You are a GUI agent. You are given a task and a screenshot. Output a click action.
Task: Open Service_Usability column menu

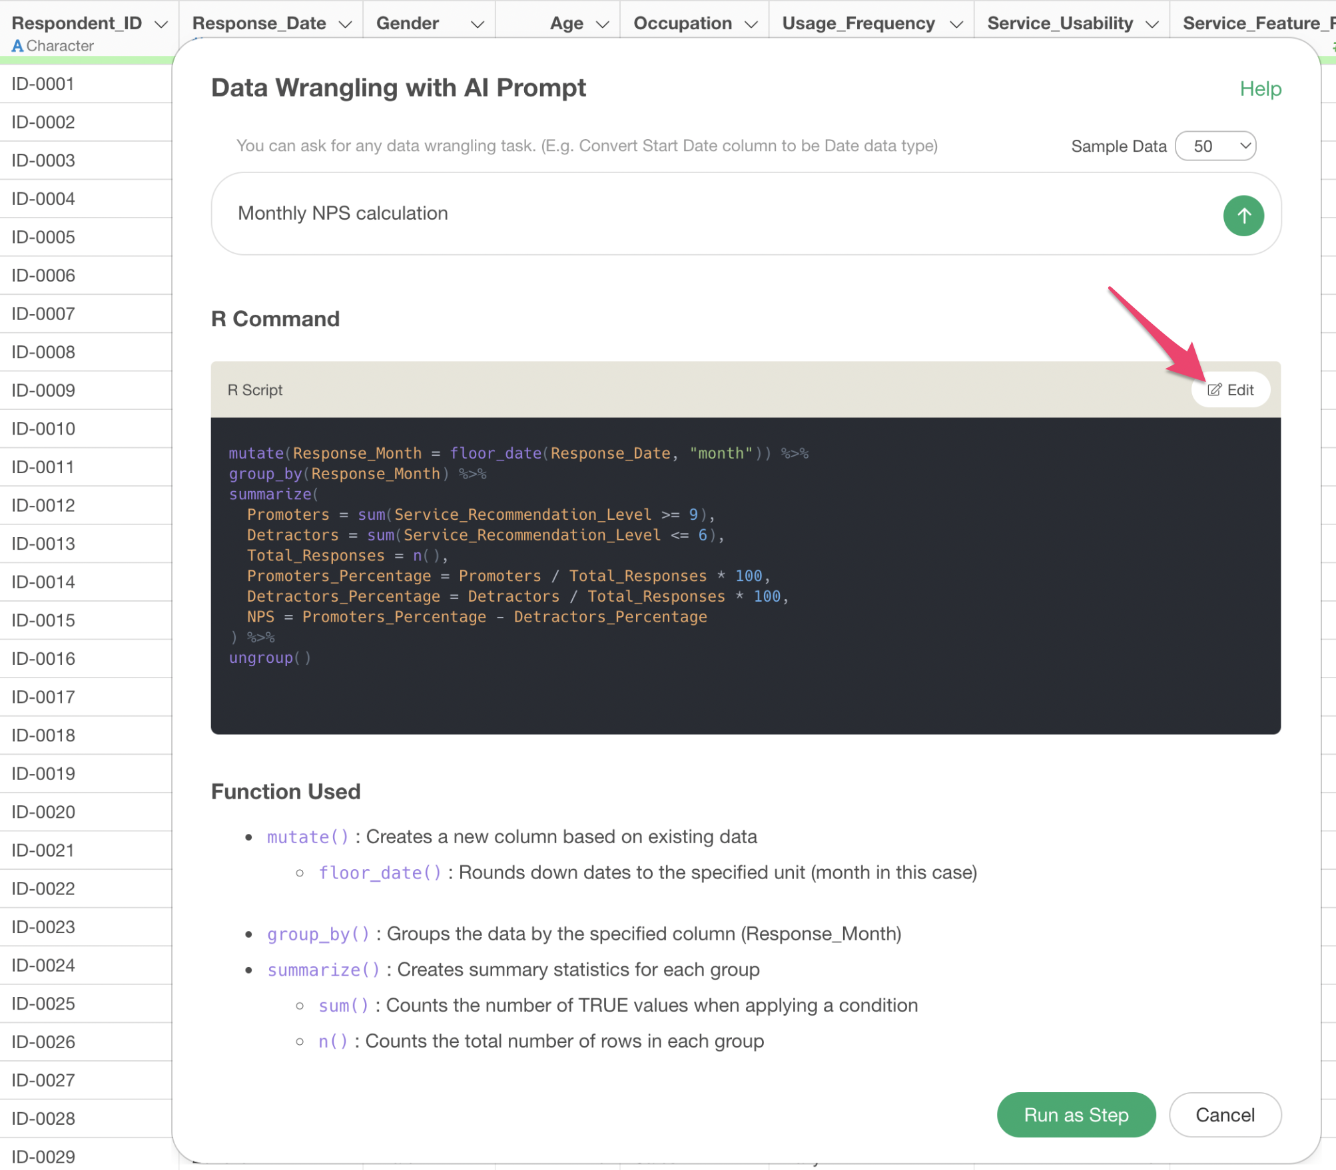point(1152,25)
